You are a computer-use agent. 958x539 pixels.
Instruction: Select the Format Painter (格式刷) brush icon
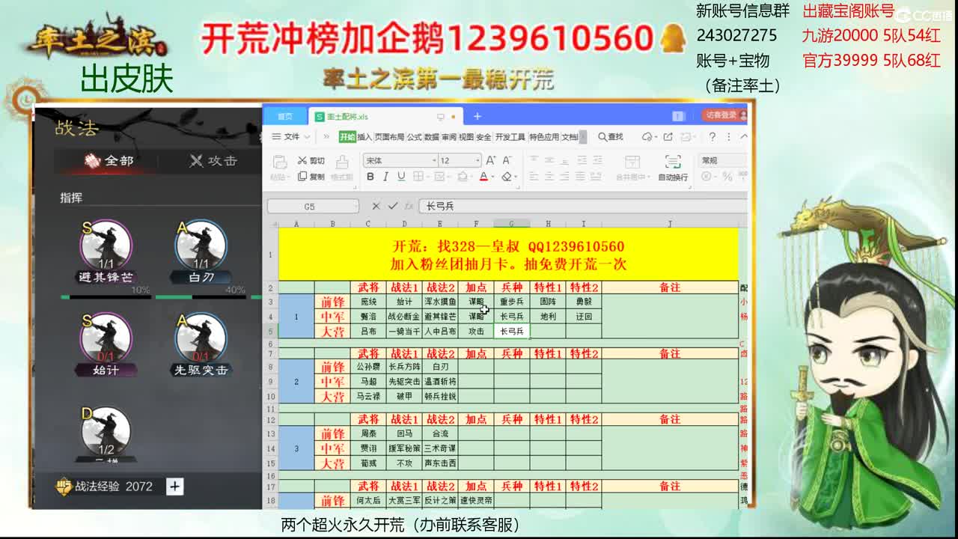click(x=342, y=162)
